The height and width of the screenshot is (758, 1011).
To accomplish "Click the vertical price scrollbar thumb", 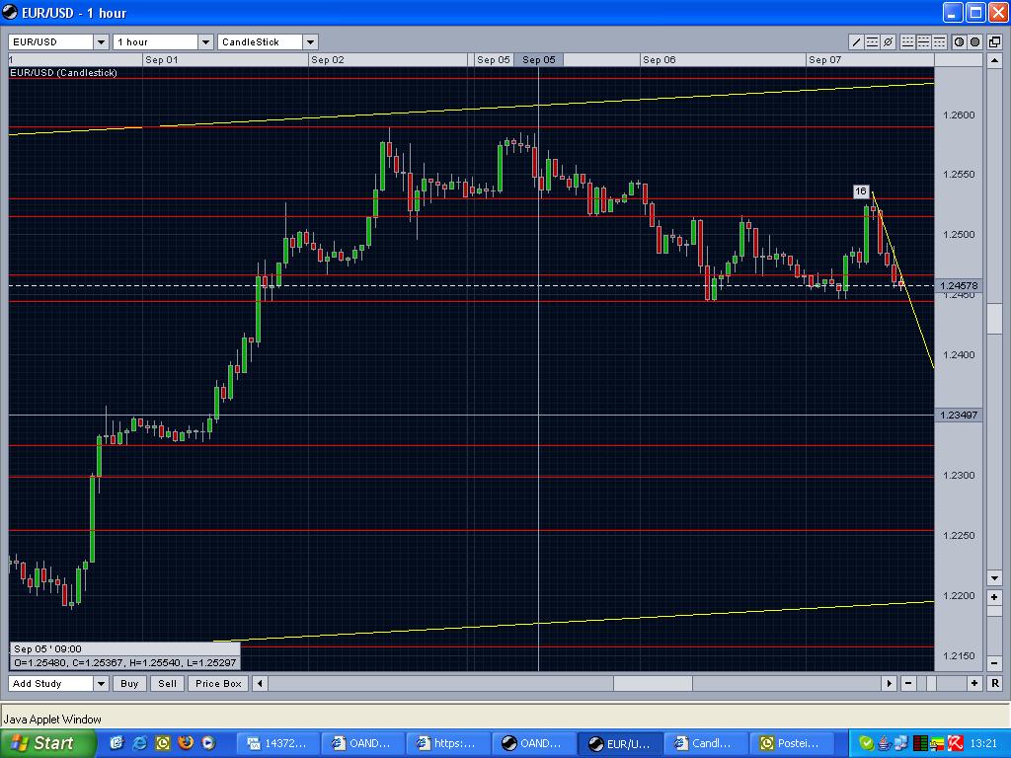I will click(994, 318).
